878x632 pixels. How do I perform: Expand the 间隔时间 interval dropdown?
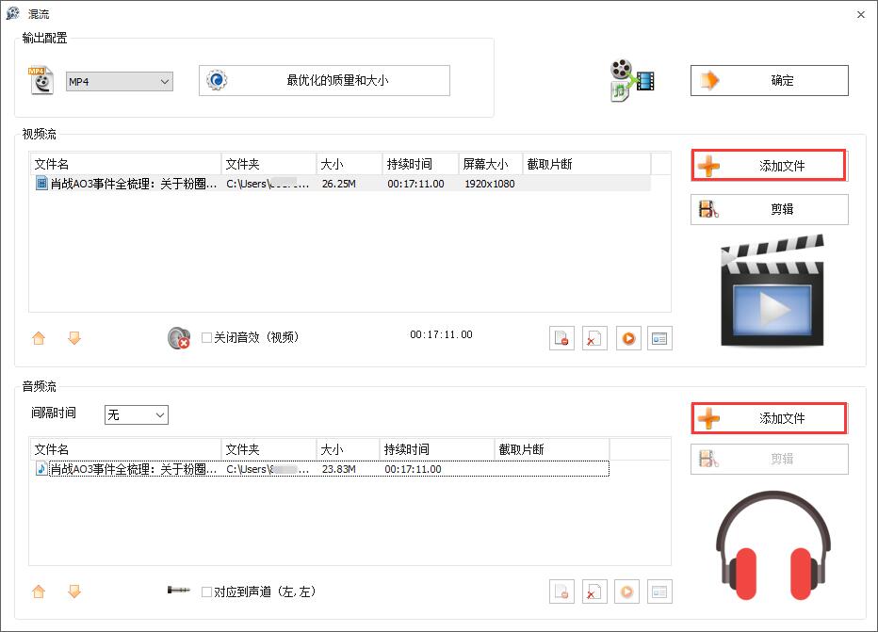click(x=158, y=414)
